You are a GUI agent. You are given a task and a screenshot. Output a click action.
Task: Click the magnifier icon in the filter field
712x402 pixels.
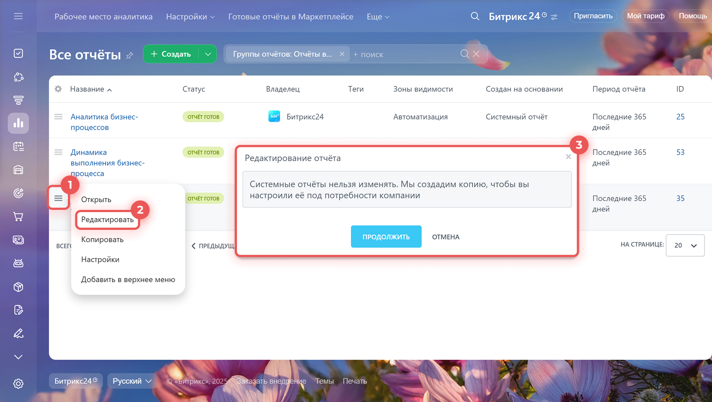pos(465,54)
